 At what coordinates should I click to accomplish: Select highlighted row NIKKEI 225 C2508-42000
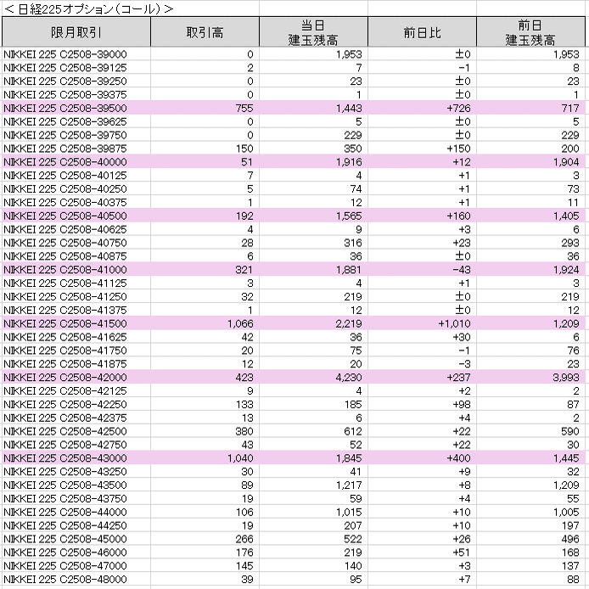[294, 378]
